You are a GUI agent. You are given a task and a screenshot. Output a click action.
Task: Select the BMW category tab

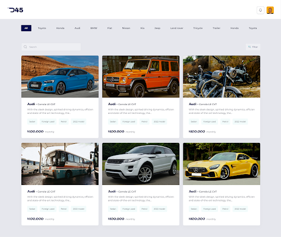(x=94, y=28)
